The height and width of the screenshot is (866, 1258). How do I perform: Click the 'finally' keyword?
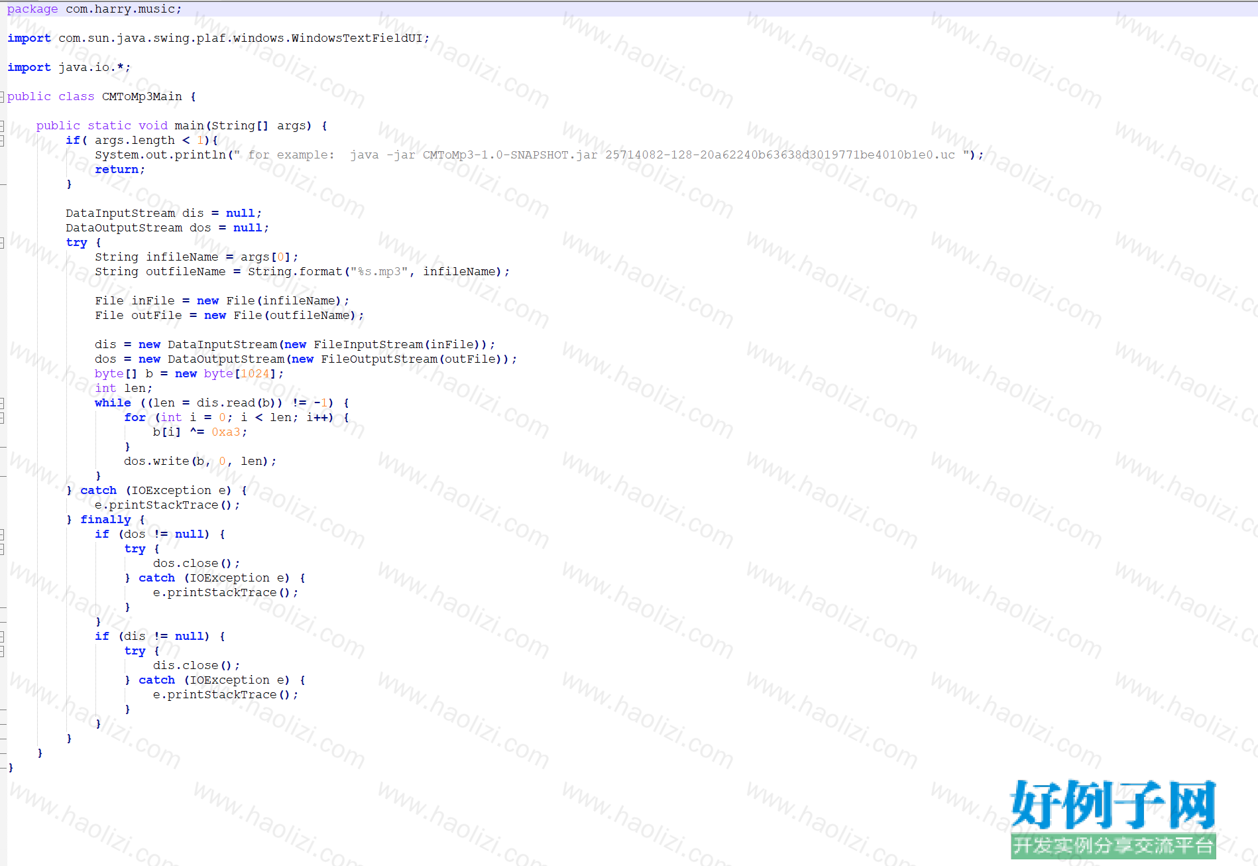pyautogui.click(x=105, y=520)
